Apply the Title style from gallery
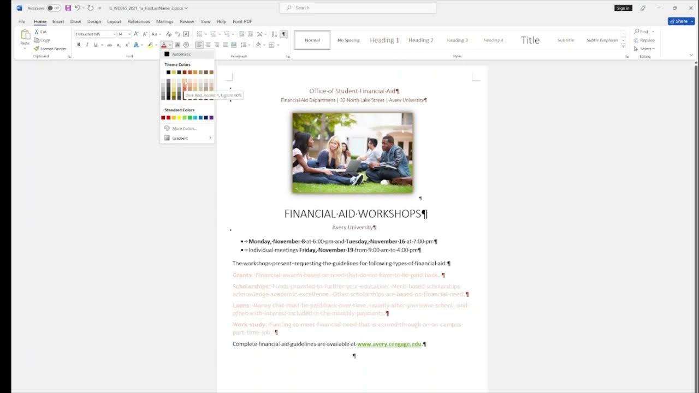Screen dimensions: 699x393 pos(530,40)
